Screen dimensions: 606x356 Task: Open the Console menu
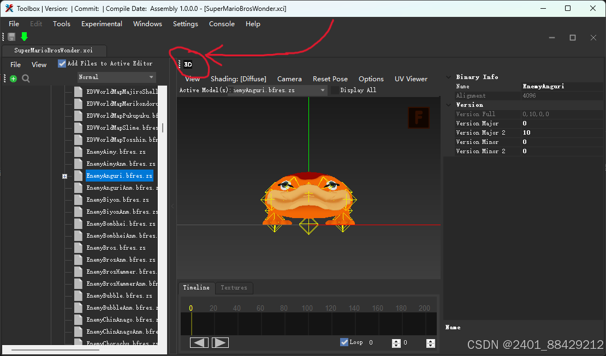222,24
